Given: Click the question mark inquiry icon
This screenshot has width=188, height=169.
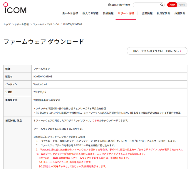Looking at the screenshot, I should pos(109,5).
